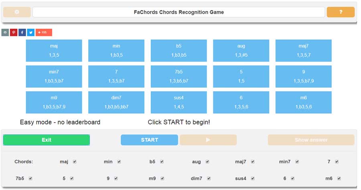The width and height of the screenshot is (361, 190).
Task: Disable the dim7 chord checkbox
Action: click(x=209, y=178)
